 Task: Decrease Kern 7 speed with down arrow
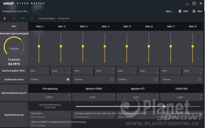click(180, 73)
